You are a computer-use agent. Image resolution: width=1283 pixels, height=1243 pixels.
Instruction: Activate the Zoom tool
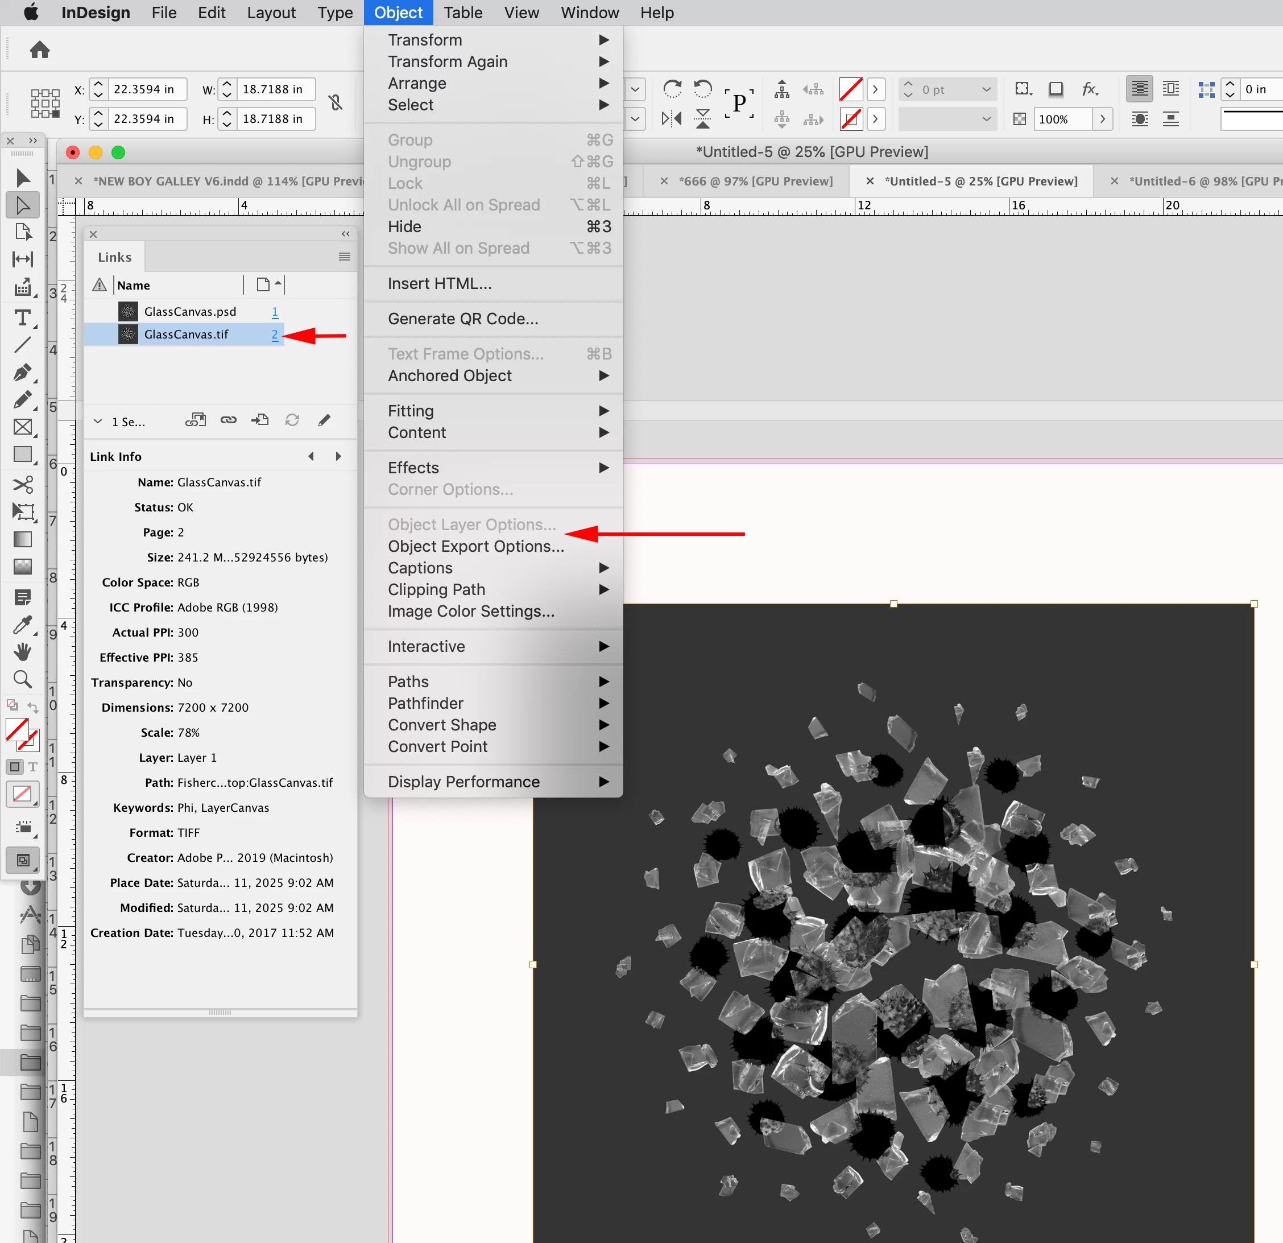point(23,679)
